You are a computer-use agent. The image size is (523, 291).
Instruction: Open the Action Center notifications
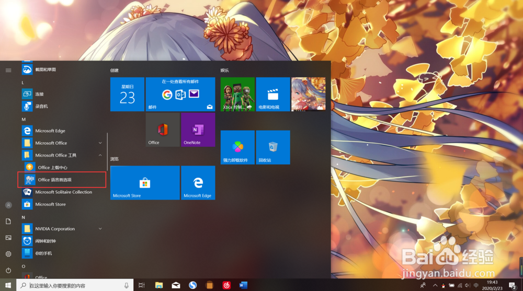[x=513, y=285]
